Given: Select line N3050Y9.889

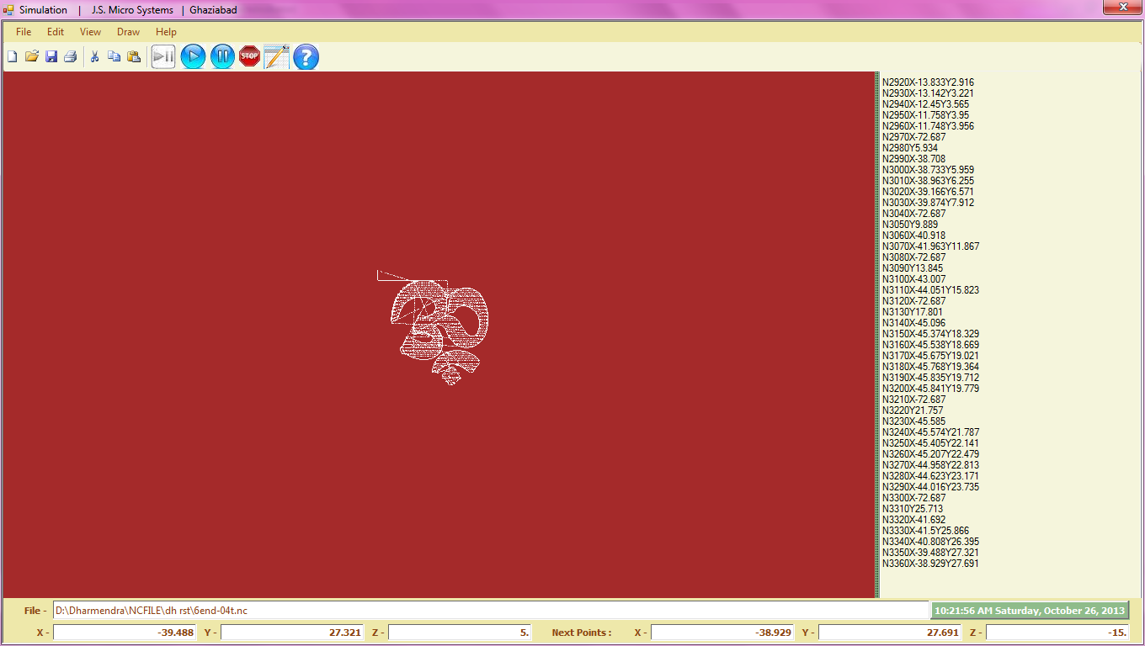Looking at the screenshot, I should pos(909,224).
